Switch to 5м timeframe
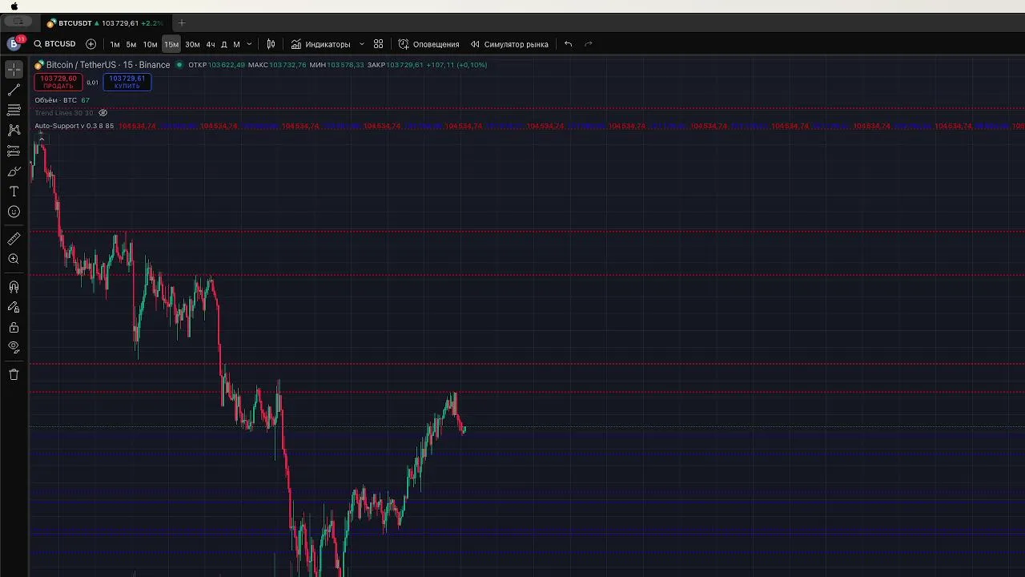 click(131, 45)
